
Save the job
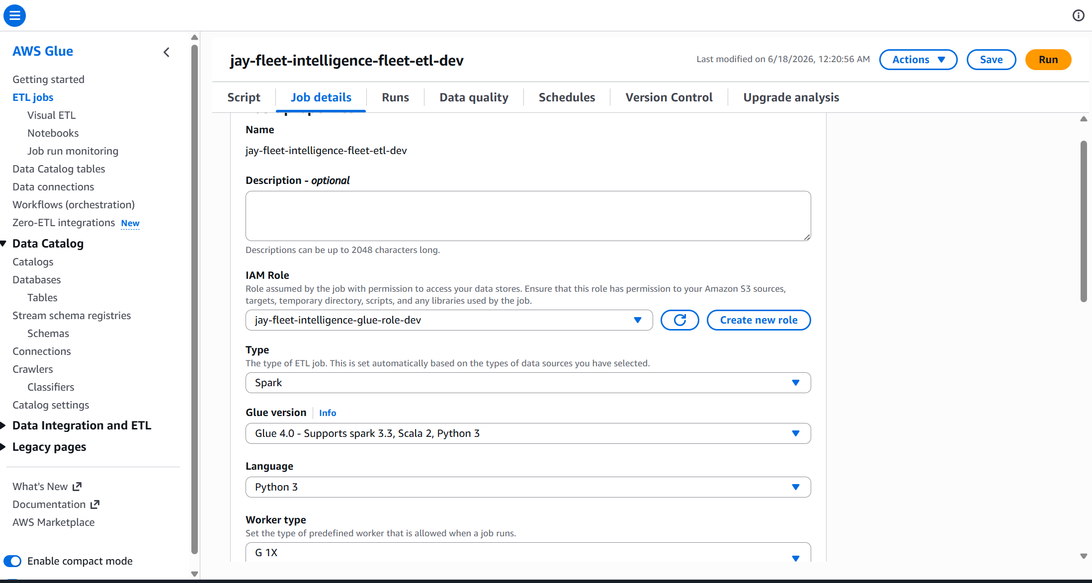991,60
